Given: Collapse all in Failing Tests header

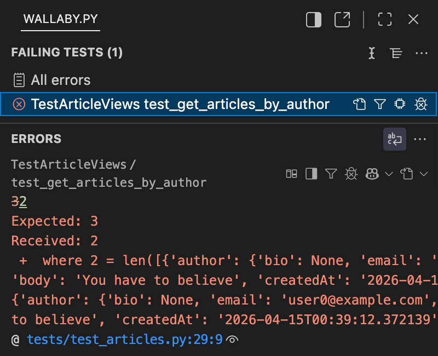Looking at the screenshot, I should [x=396, y=53].
